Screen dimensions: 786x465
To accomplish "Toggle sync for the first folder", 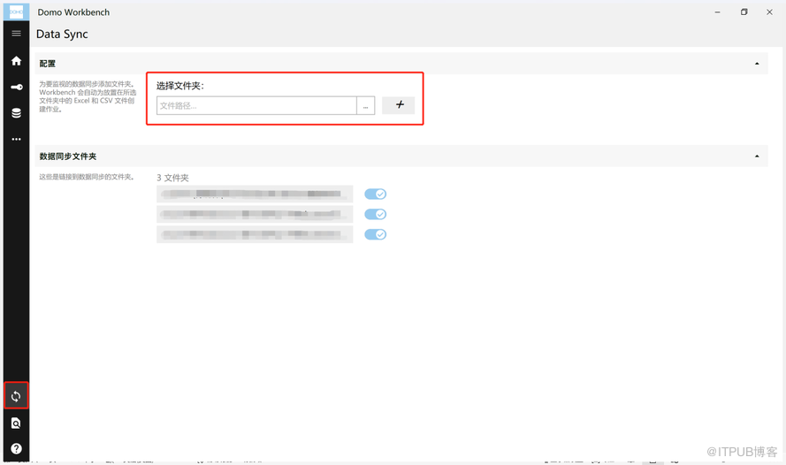I will point(376,194).
